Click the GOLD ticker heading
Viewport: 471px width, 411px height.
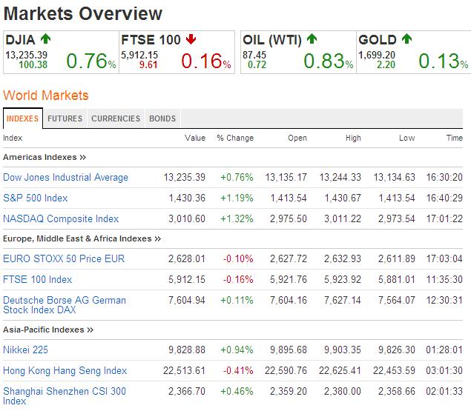pos(378,39)
